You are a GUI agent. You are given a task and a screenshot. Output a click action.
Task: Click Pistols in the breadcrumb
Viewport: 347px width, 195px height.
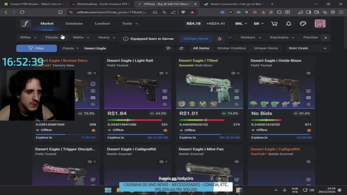tap(68, 48)
